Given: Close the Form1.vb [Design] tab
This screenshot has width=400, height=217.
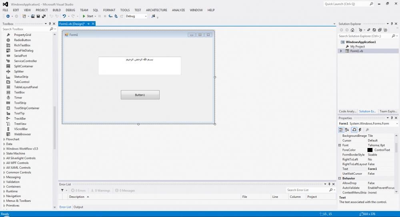Looking at the screenshot, I should (93, 24).
